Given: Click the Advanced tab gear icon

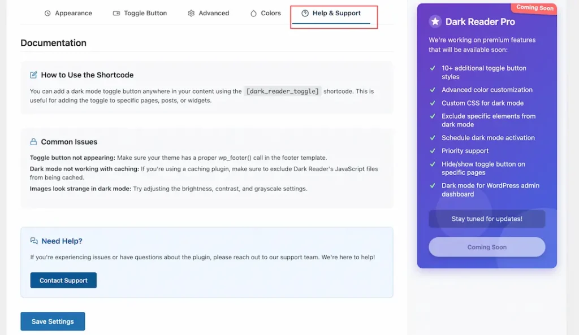Looking at the screenshot, I should [x=191, y=14].
